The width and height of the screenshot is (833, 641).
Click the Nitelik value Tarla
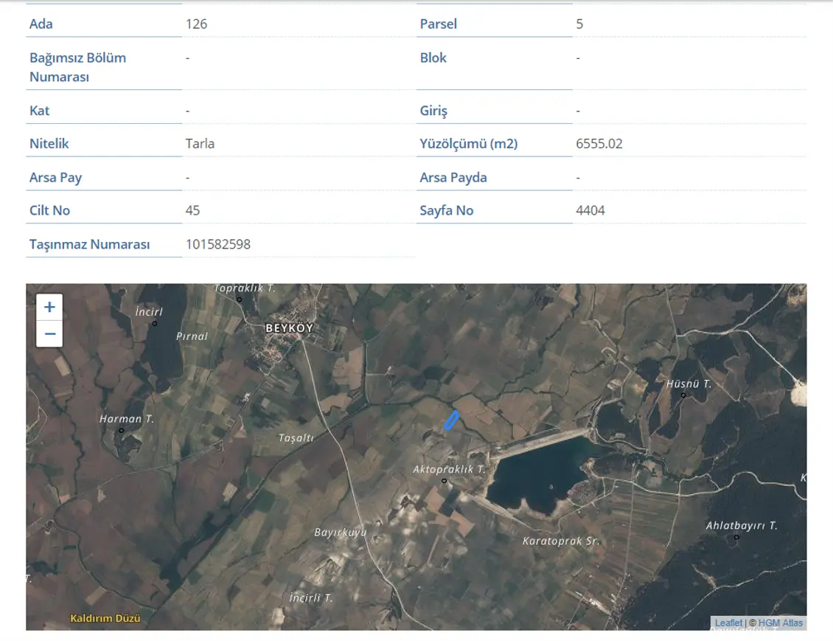pyautogui.click(x=200, y=144)
